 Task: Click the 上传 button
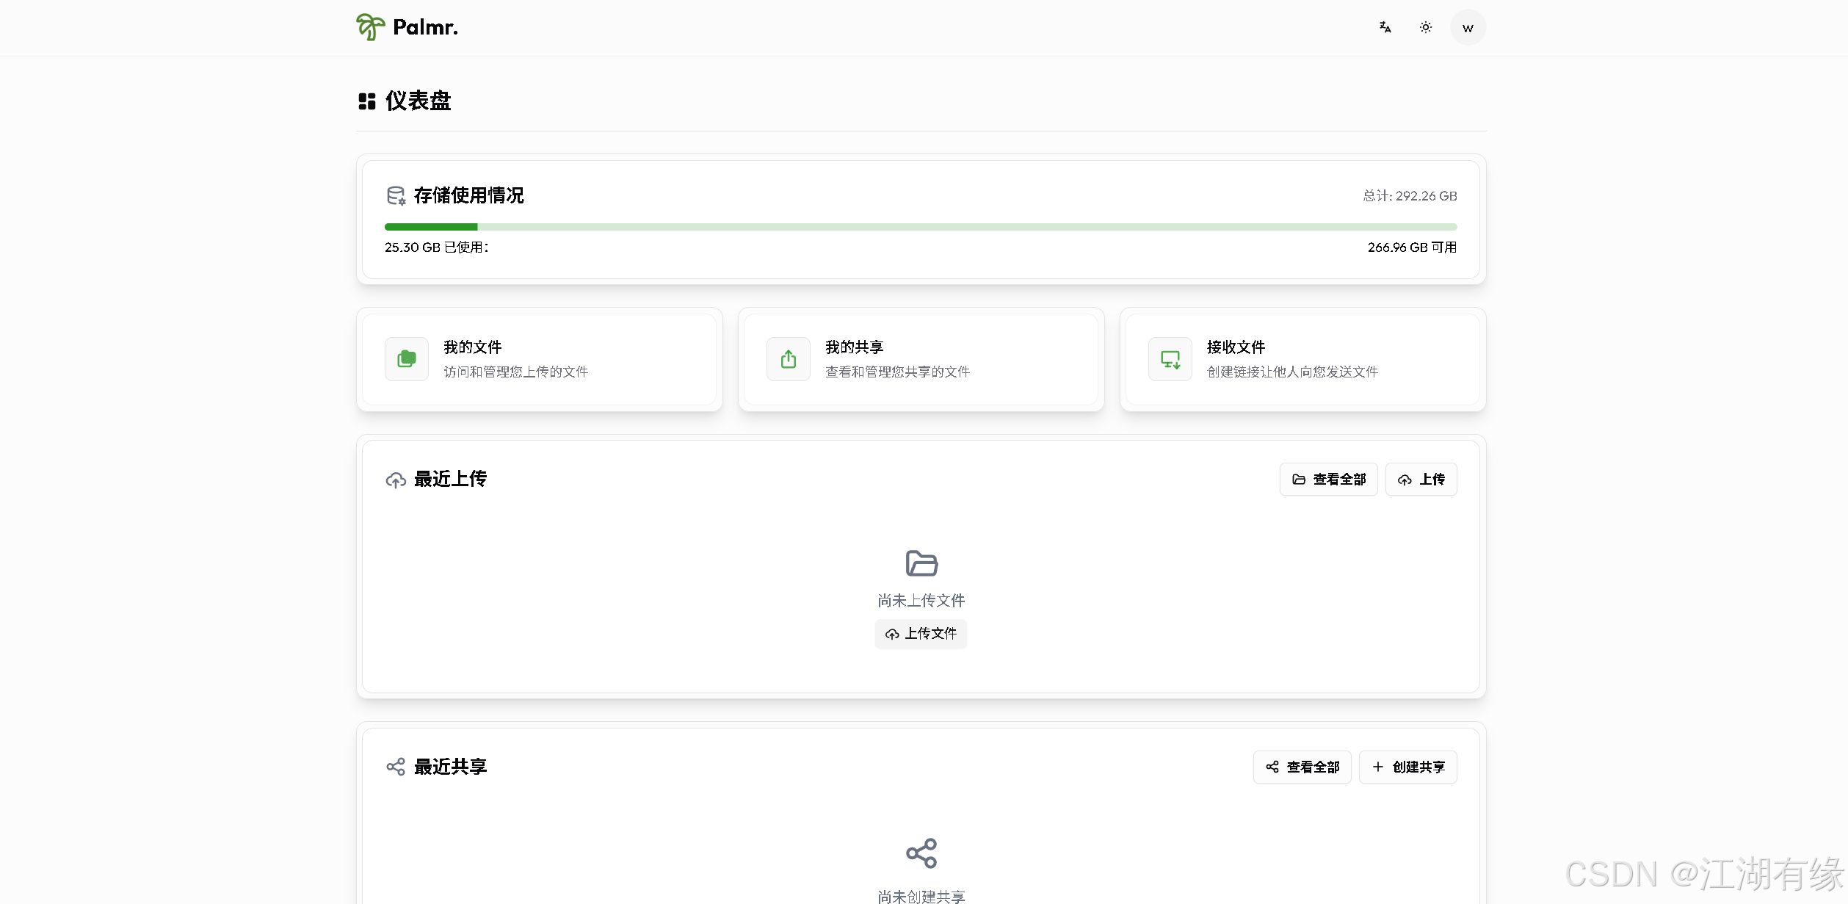(1421, 479)
